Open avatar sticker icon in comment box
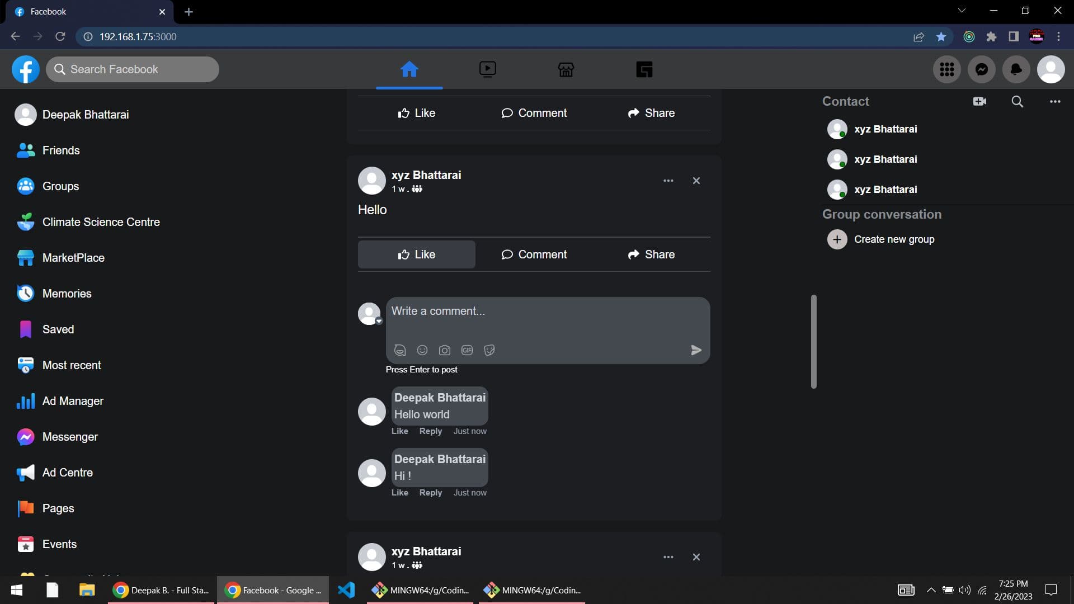1074x604 pixels. 400,350
